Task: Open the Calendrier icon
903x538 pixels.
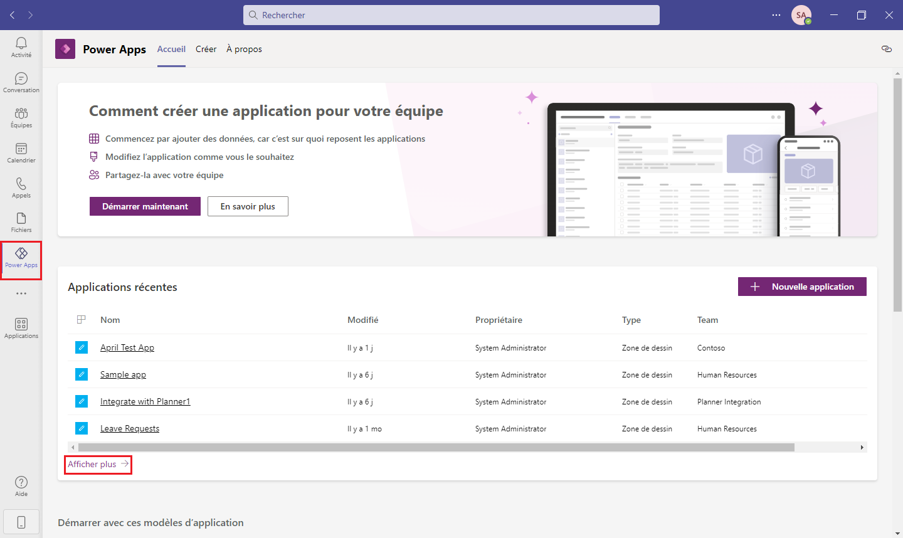Action: [x=21, y=152]
